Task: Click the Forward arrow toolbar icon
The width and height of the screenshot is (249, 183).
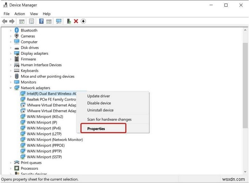Action: tap(12, 21)
